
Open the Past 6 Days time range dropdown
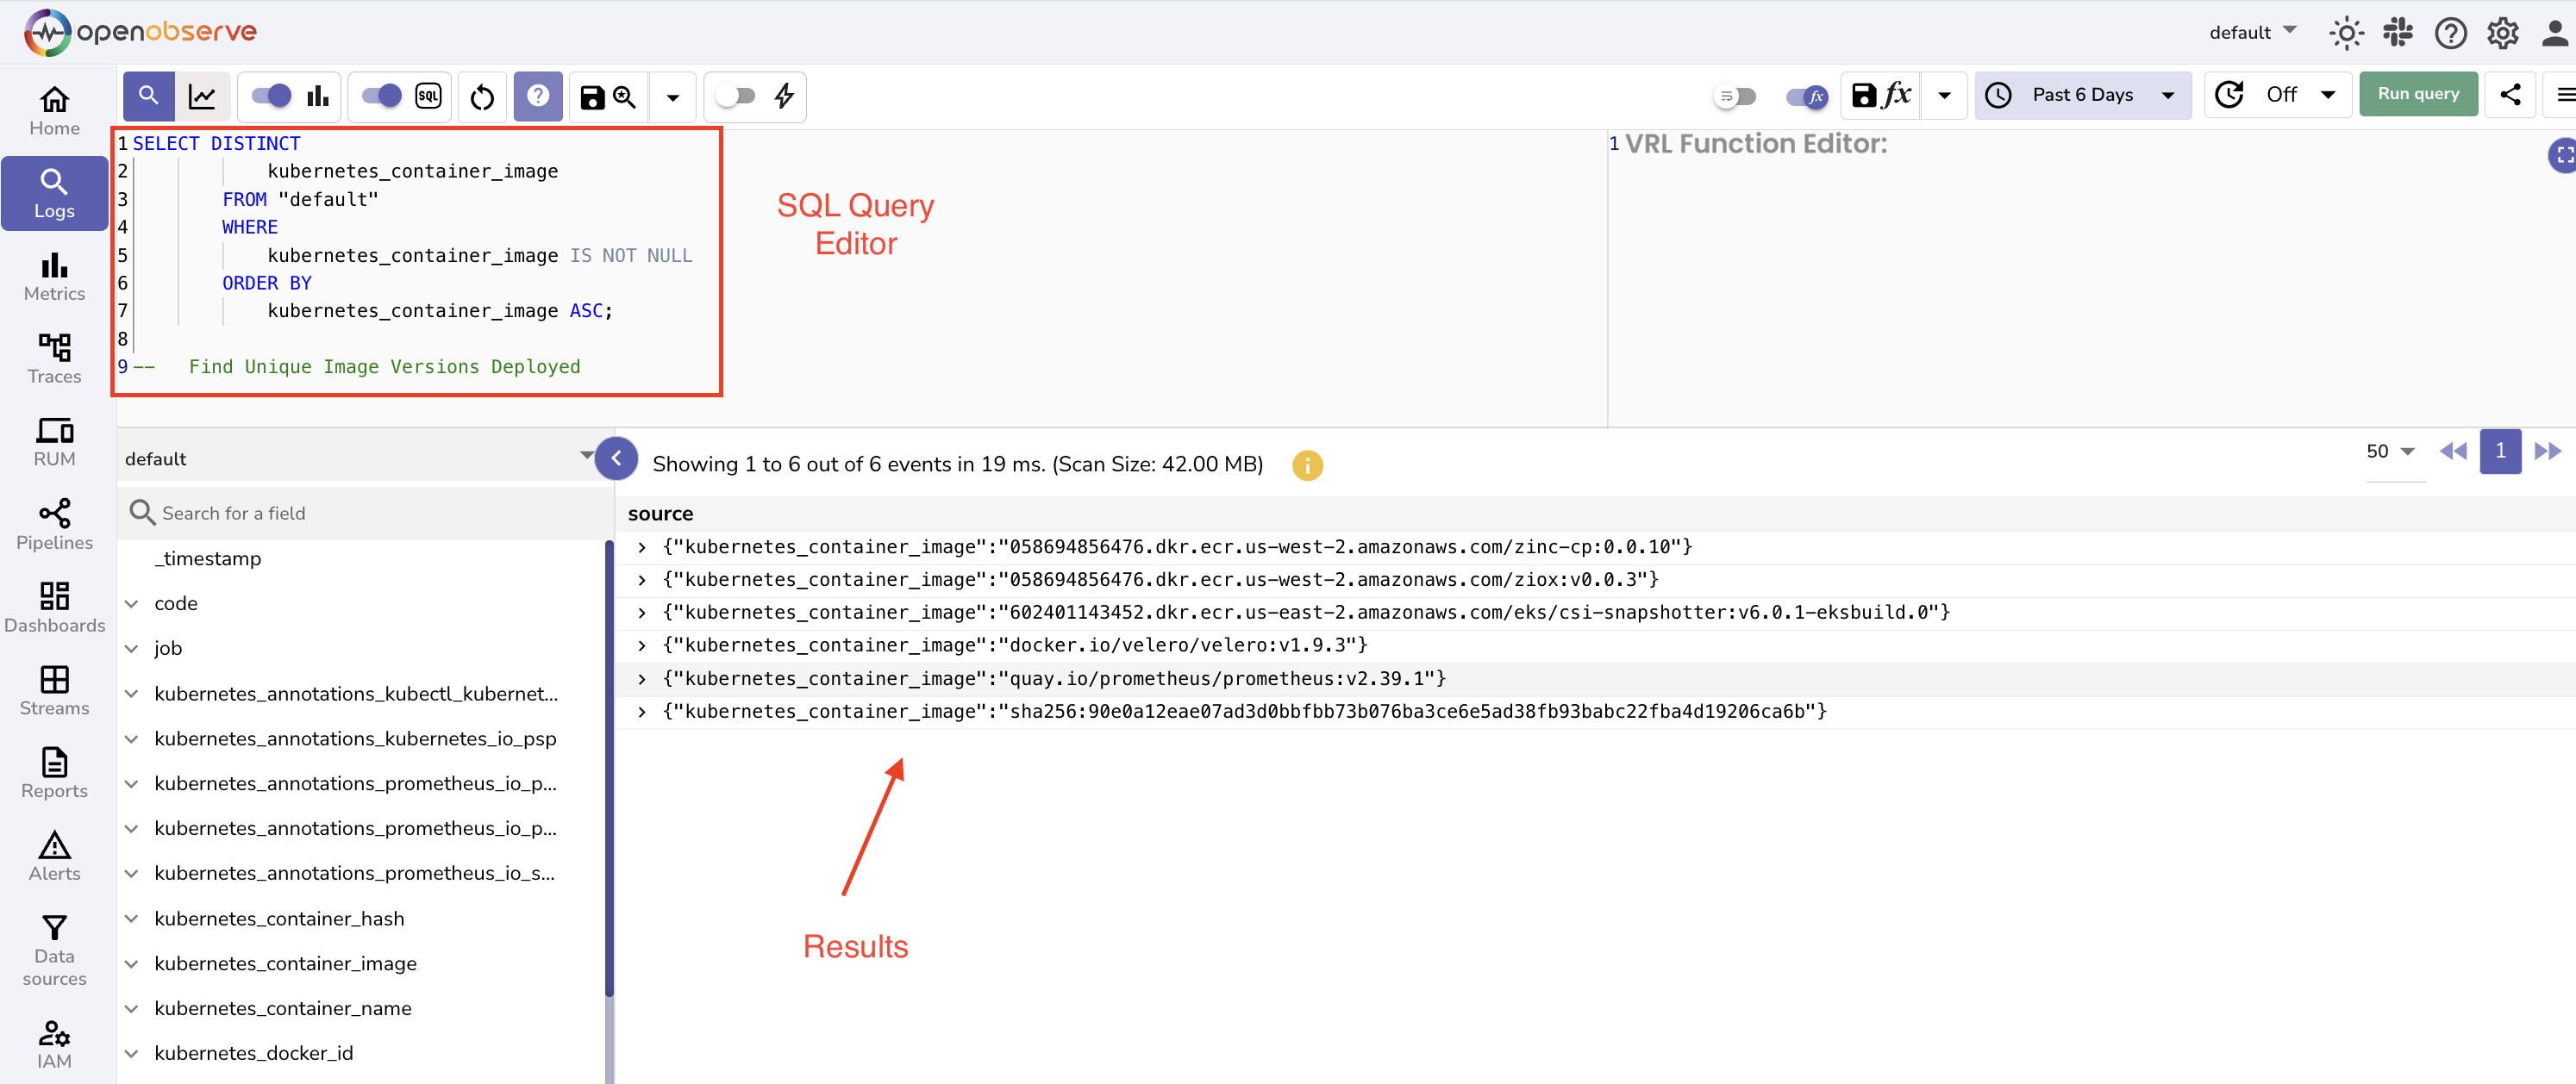point(2082,94)
